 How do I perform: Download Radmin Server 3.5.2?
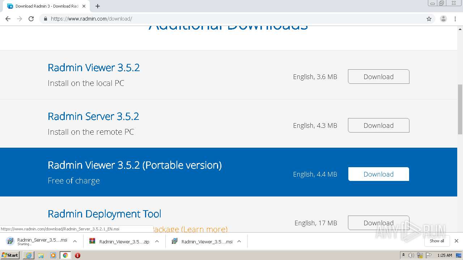[378, 125]
